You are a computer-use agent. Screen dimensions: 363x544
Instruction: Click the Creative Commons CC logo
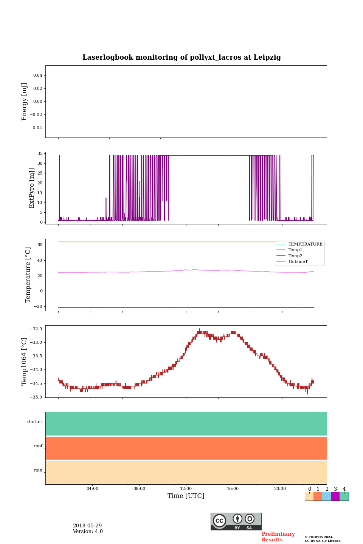[219, 521]
